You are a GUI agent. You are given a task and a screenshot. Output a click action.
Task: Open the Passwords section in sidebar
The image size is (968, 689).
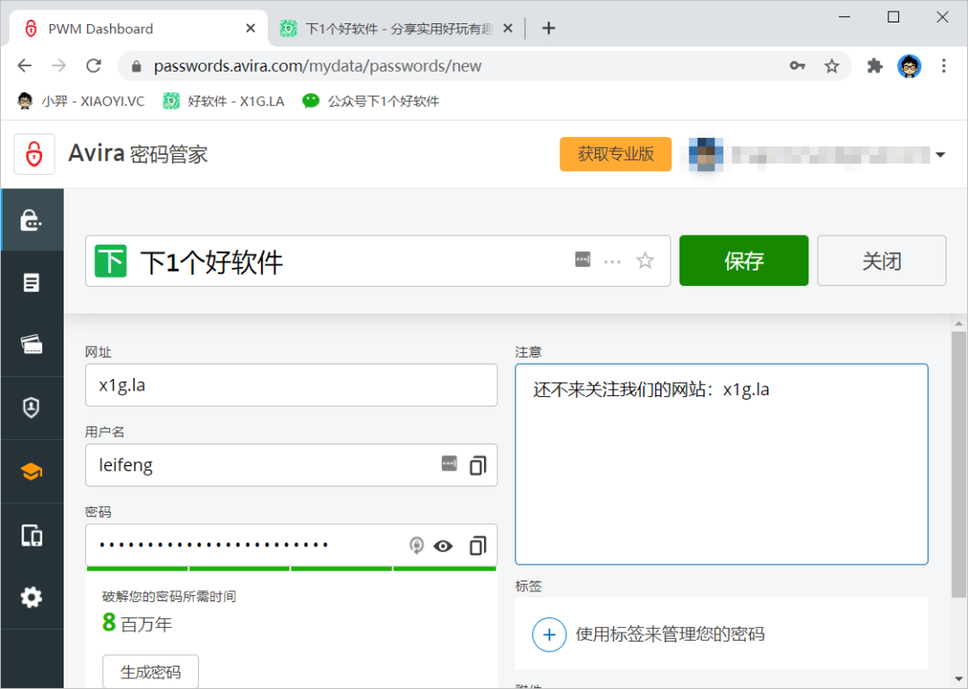click(x=30, y=220)
